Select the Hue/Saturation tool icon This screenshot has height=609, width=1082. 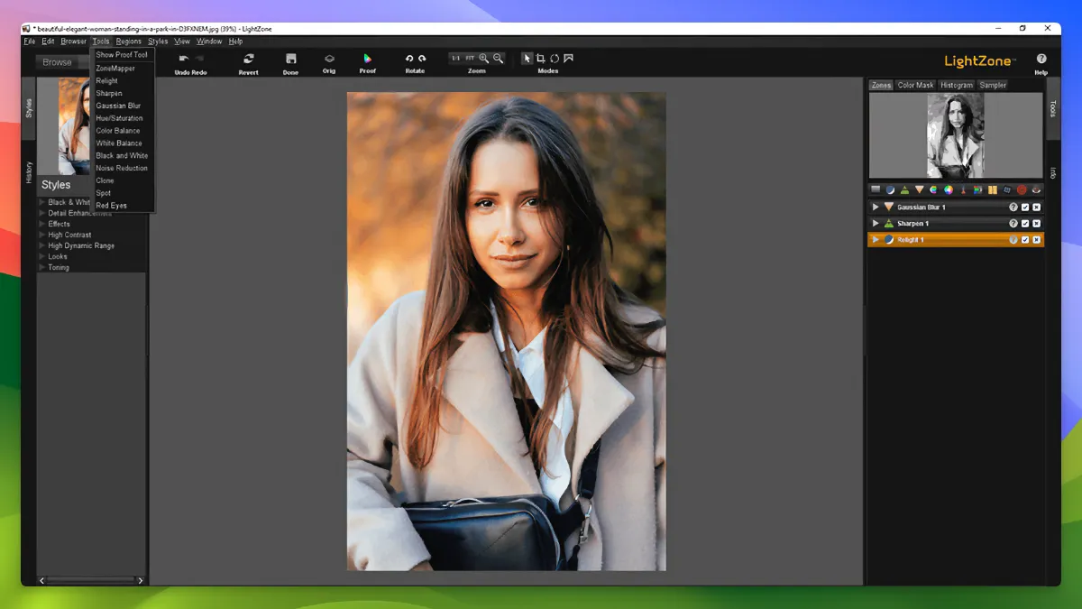933,189
